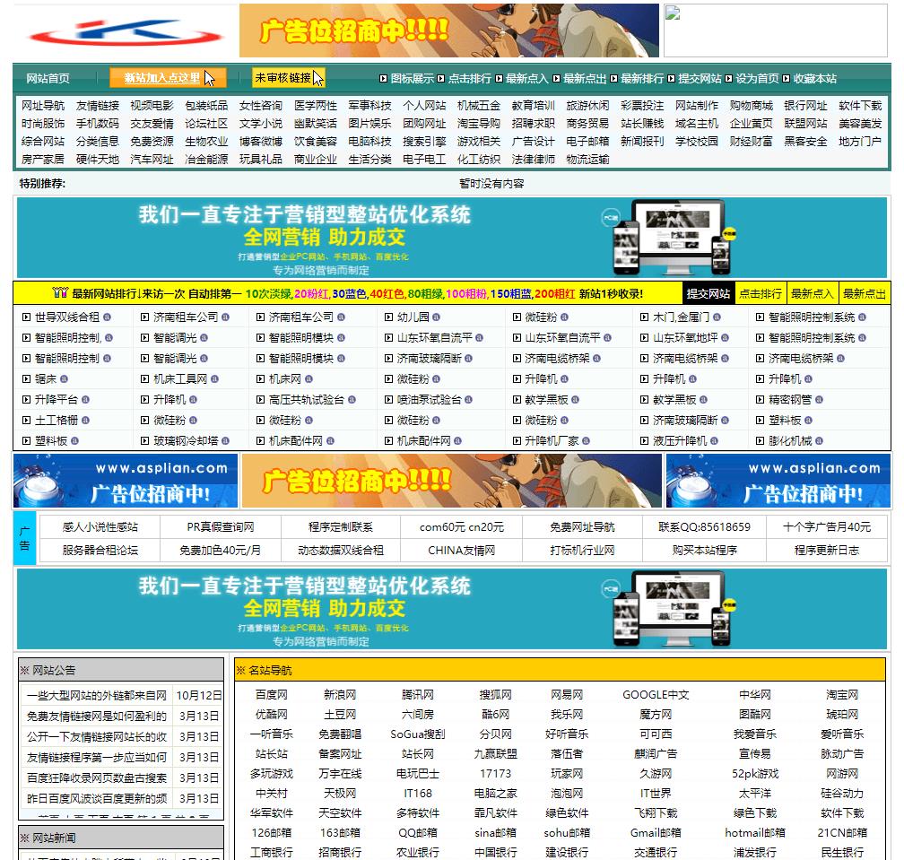Open the 网址导航 category
This screenshot has height=860, width=904.
(x=43, y=106)
